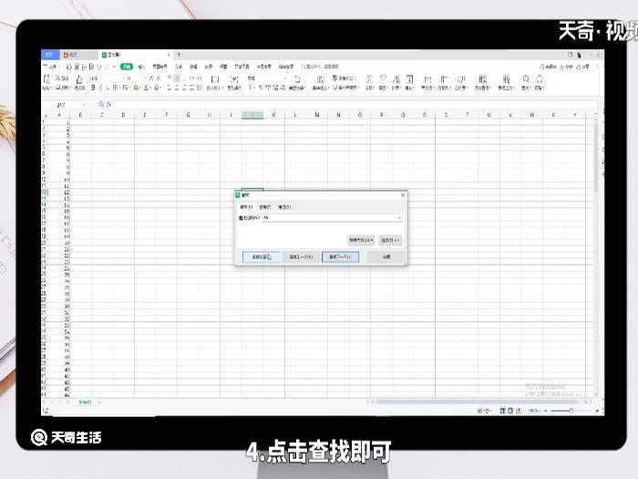Open the Data ribbon tab

pyautogui.click(x=193, y=67)
